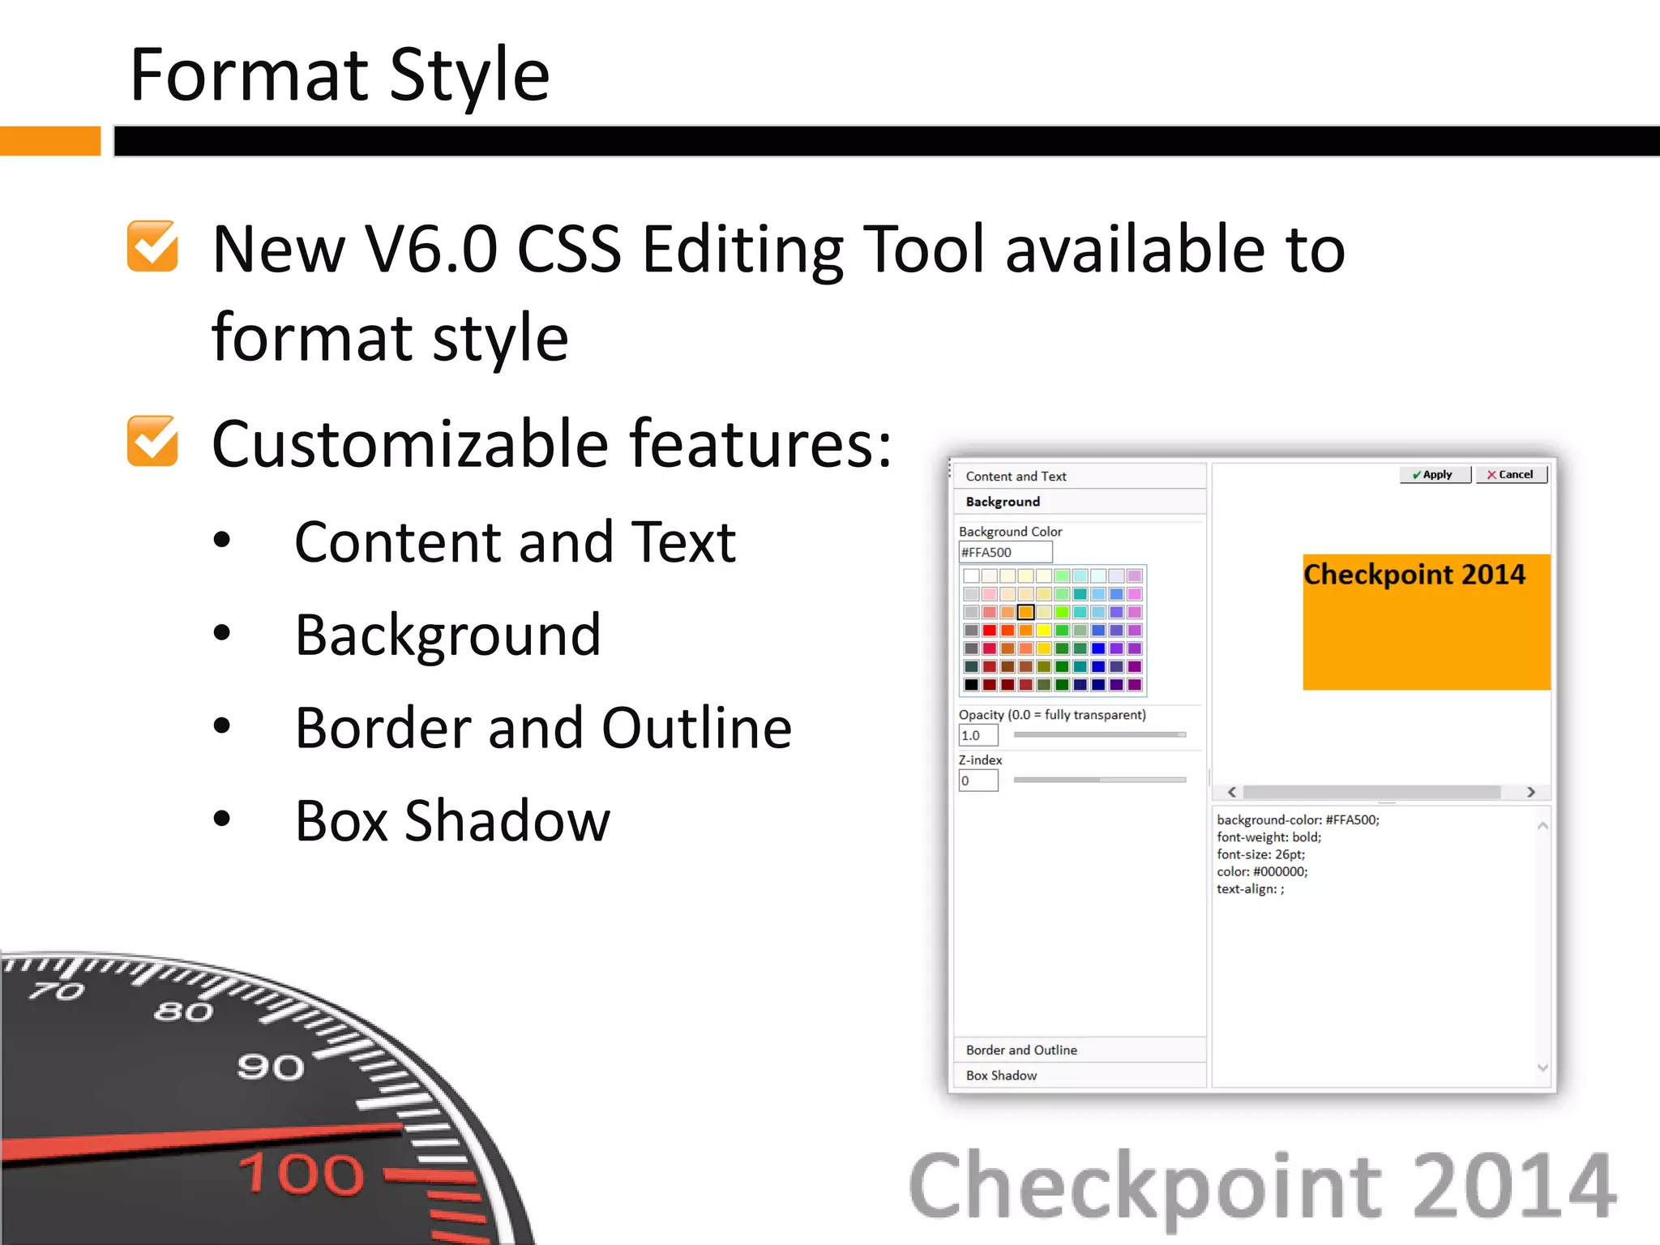This screenshot has height=1245, width=1660.
Task: Click the 'background-color: #FFA500;' CSS line
Action: [x=1298, y=819]
